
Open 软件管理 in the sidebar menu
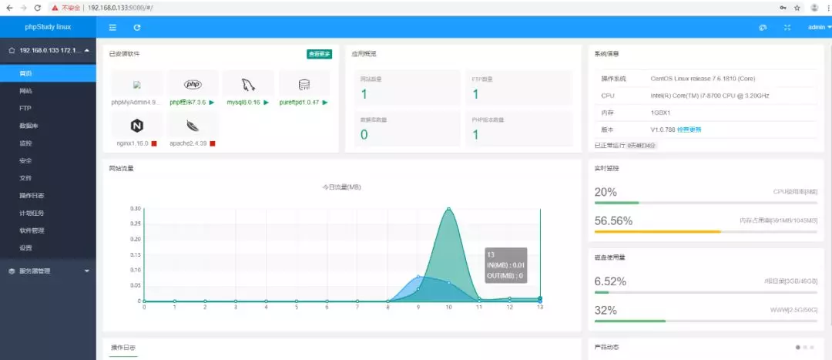(32, 230)
